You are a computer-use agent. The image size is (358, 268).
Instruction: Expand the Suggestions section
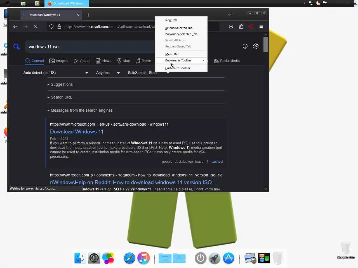(x=60, y=84)
